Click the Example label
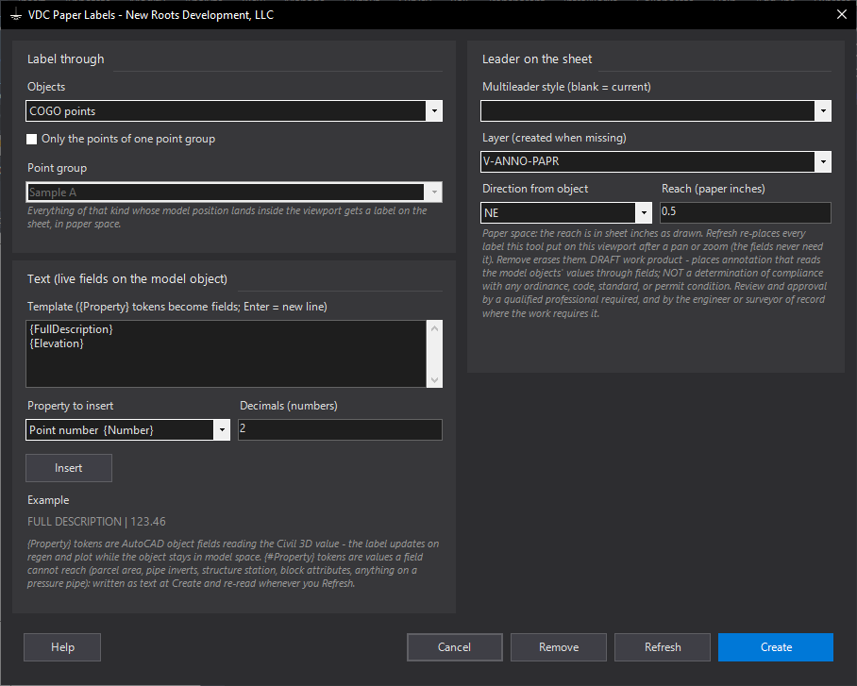This screenshot has height=686, width=857. coord(48,500)
